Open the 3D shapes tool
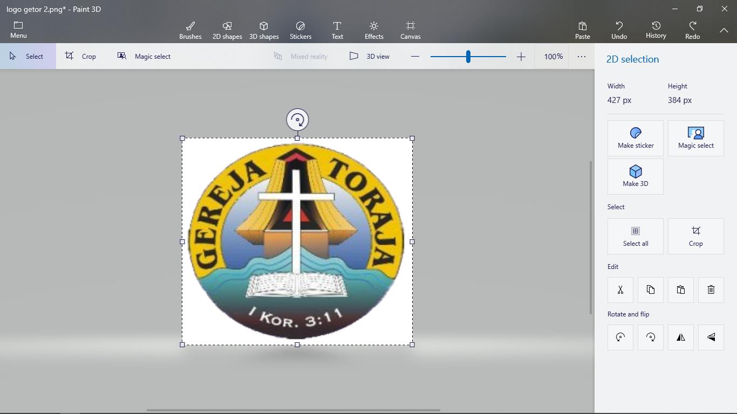Image resolution: width=737 pixels, height=414 pixels. [x=264, y=30]
